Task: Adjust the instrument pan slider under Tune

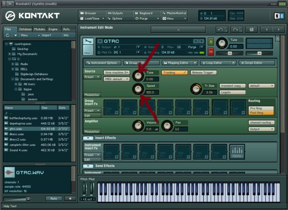Action: point(230,53)
